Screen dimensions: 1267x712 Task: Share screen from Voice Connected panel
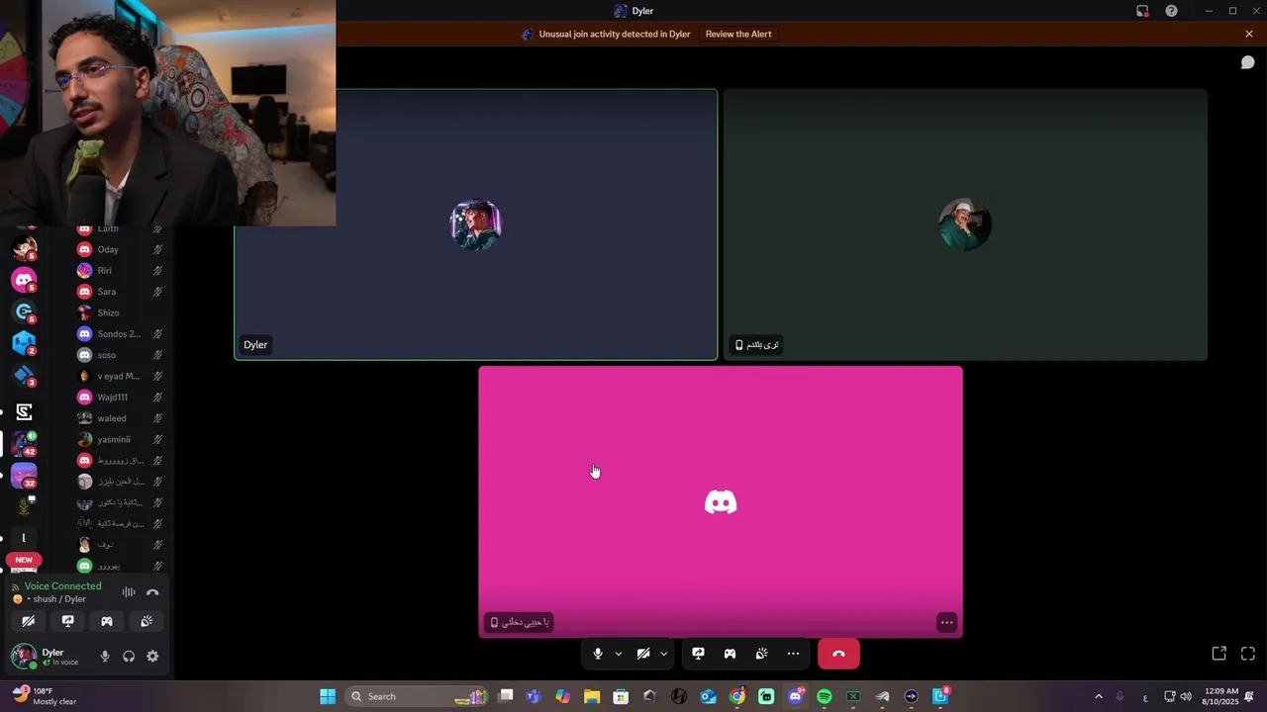(x=67, y=621)
